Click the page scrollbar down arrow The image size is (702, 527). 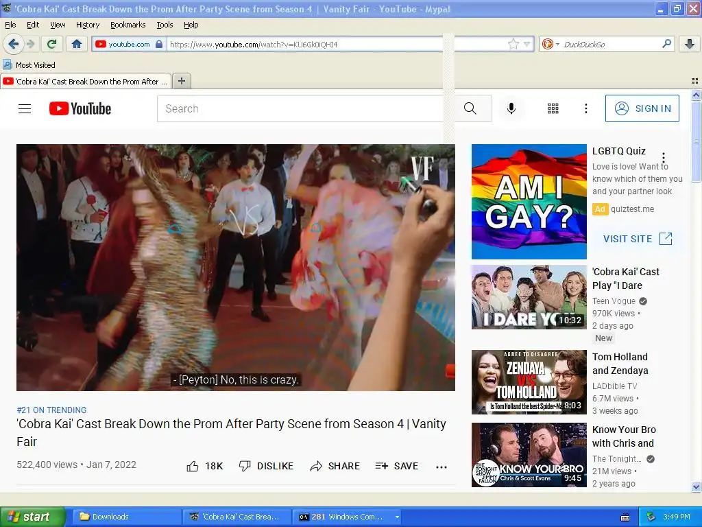coord(696,487)
